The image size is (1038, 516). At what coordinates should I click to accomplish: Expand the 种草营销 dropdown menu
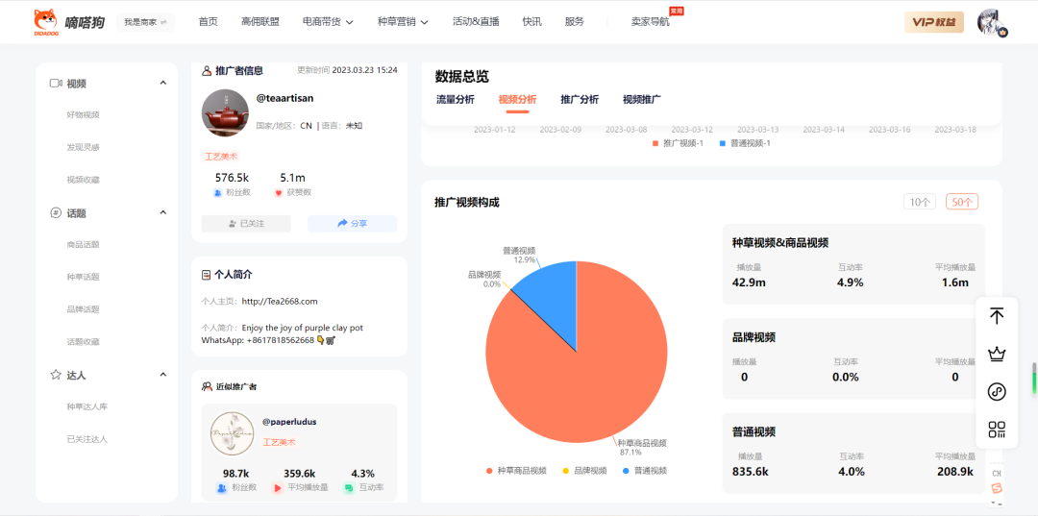coord(403,22)
